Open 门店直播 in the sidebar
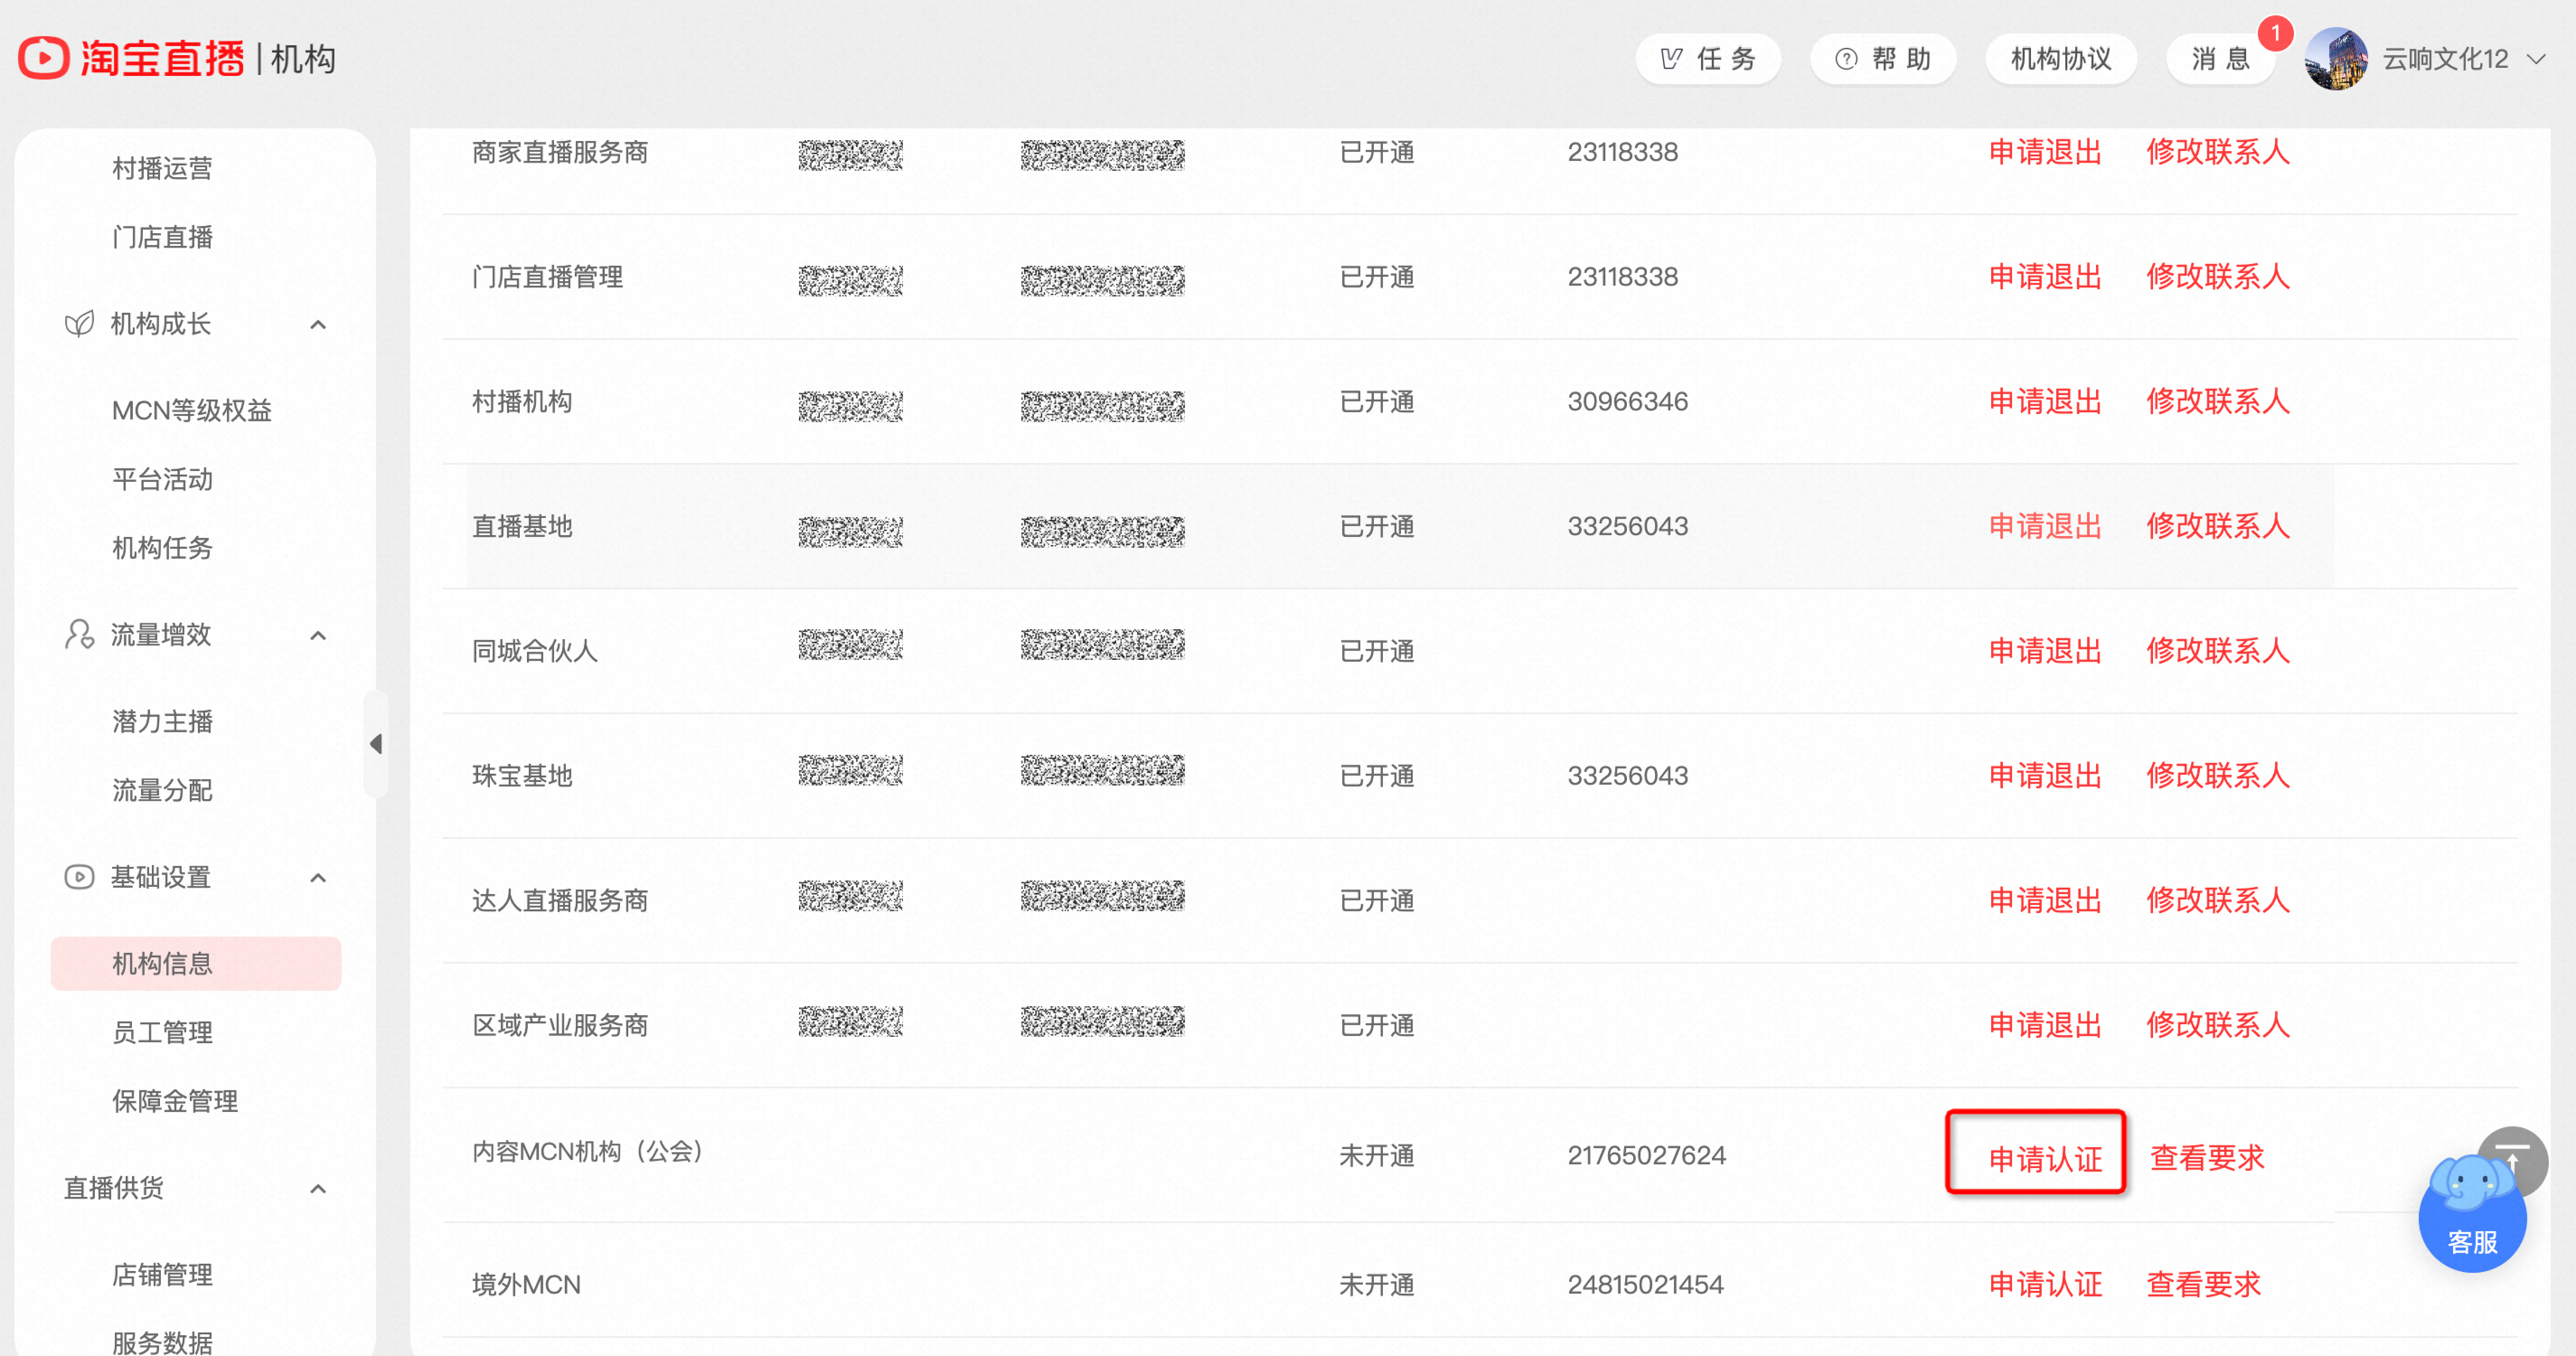 click(162, 237)
